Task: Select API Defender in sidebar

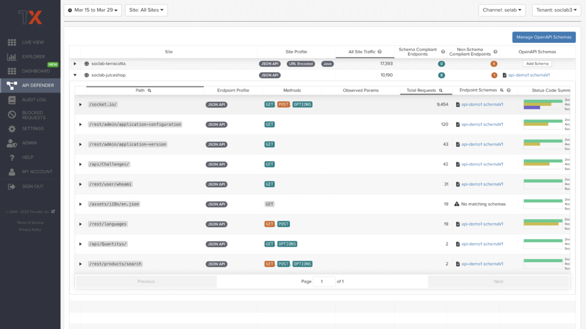Action: [x=30, y=85]
